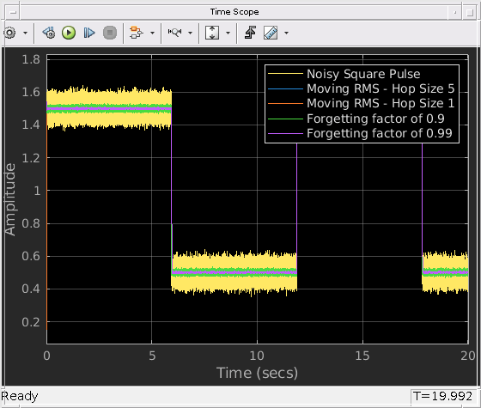Toggle the Cursor Measurements ruler icon

click(x=271, y=33)
